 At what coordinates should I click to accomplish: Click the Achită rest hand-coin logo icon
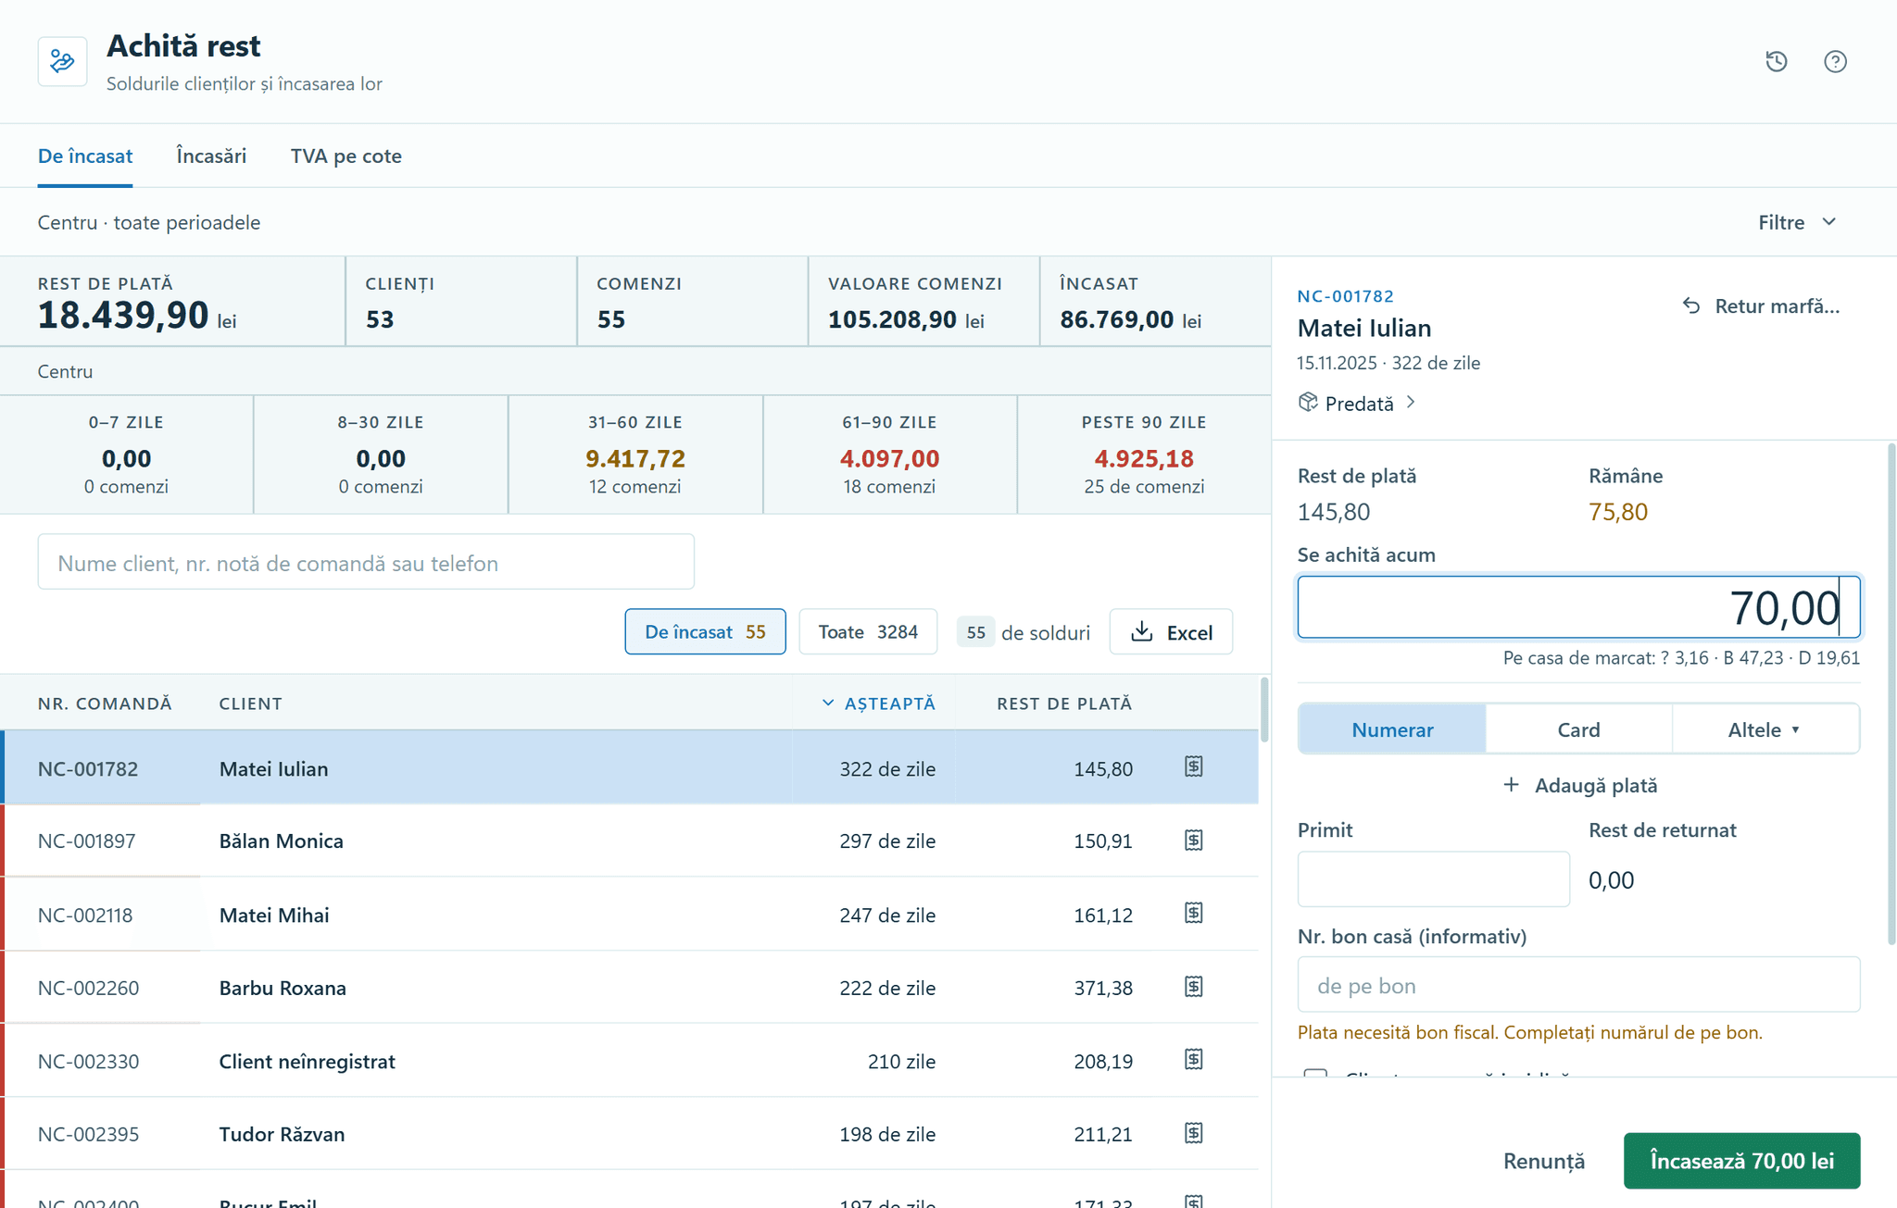62,61
